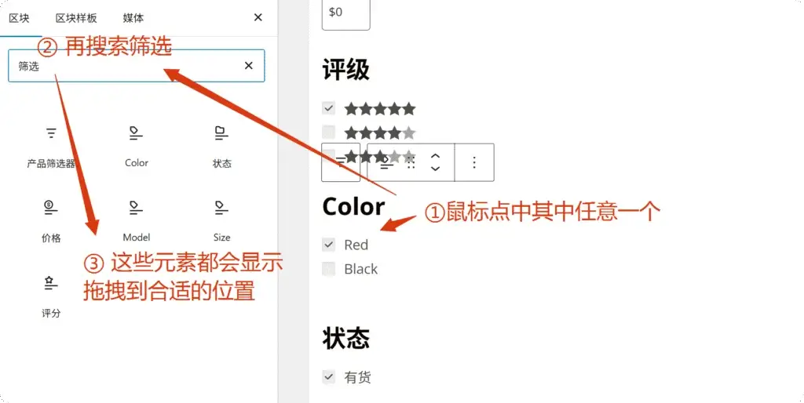The image size is (804, 403).
Task: Click the four-star rating stars row
Action: [x=379, y=133]
